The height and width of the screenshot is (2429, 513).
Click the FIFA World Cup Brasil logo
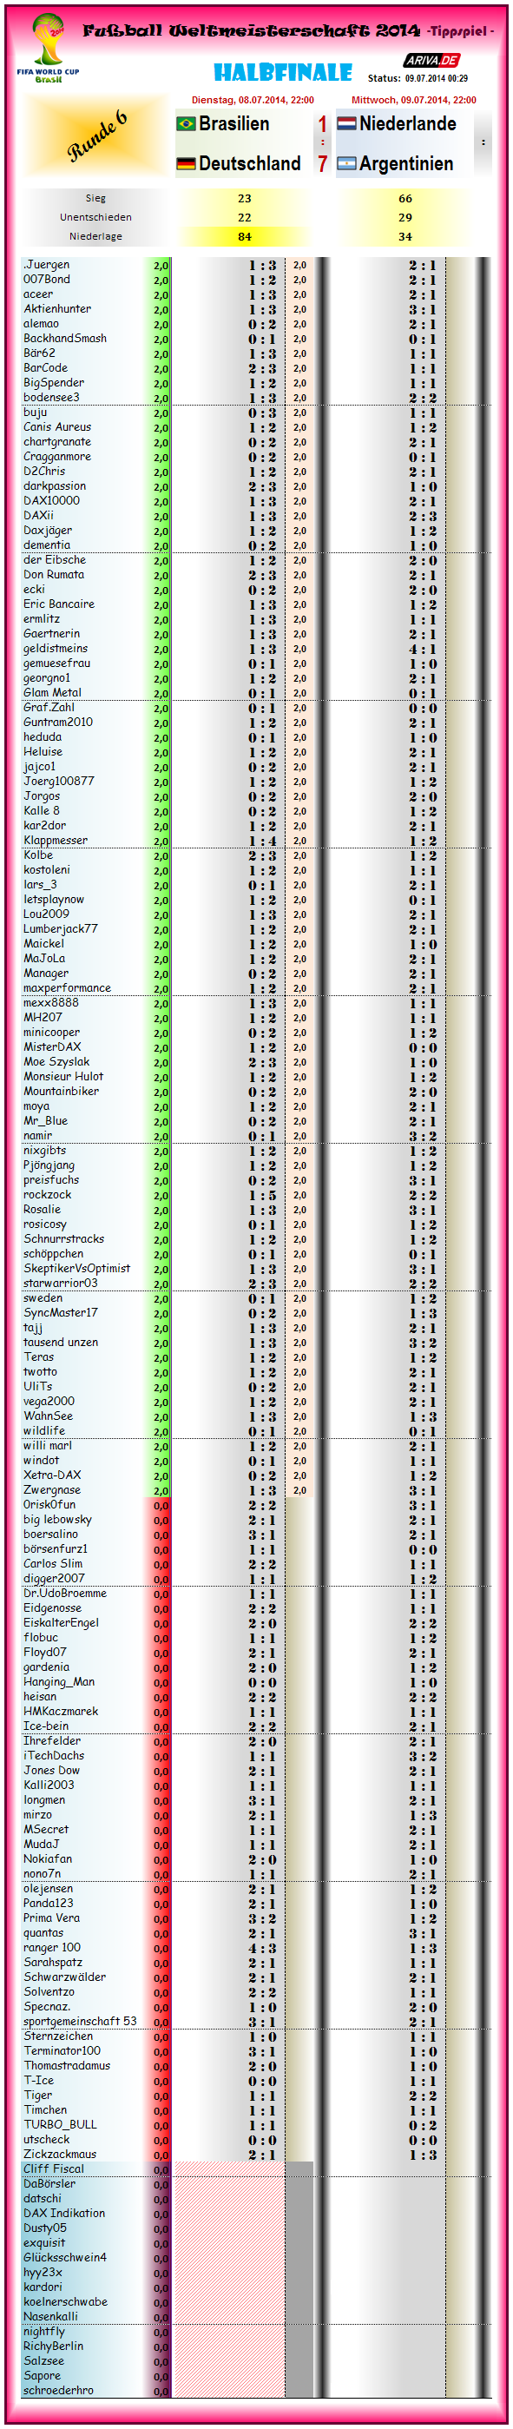[x=48, y=49]
